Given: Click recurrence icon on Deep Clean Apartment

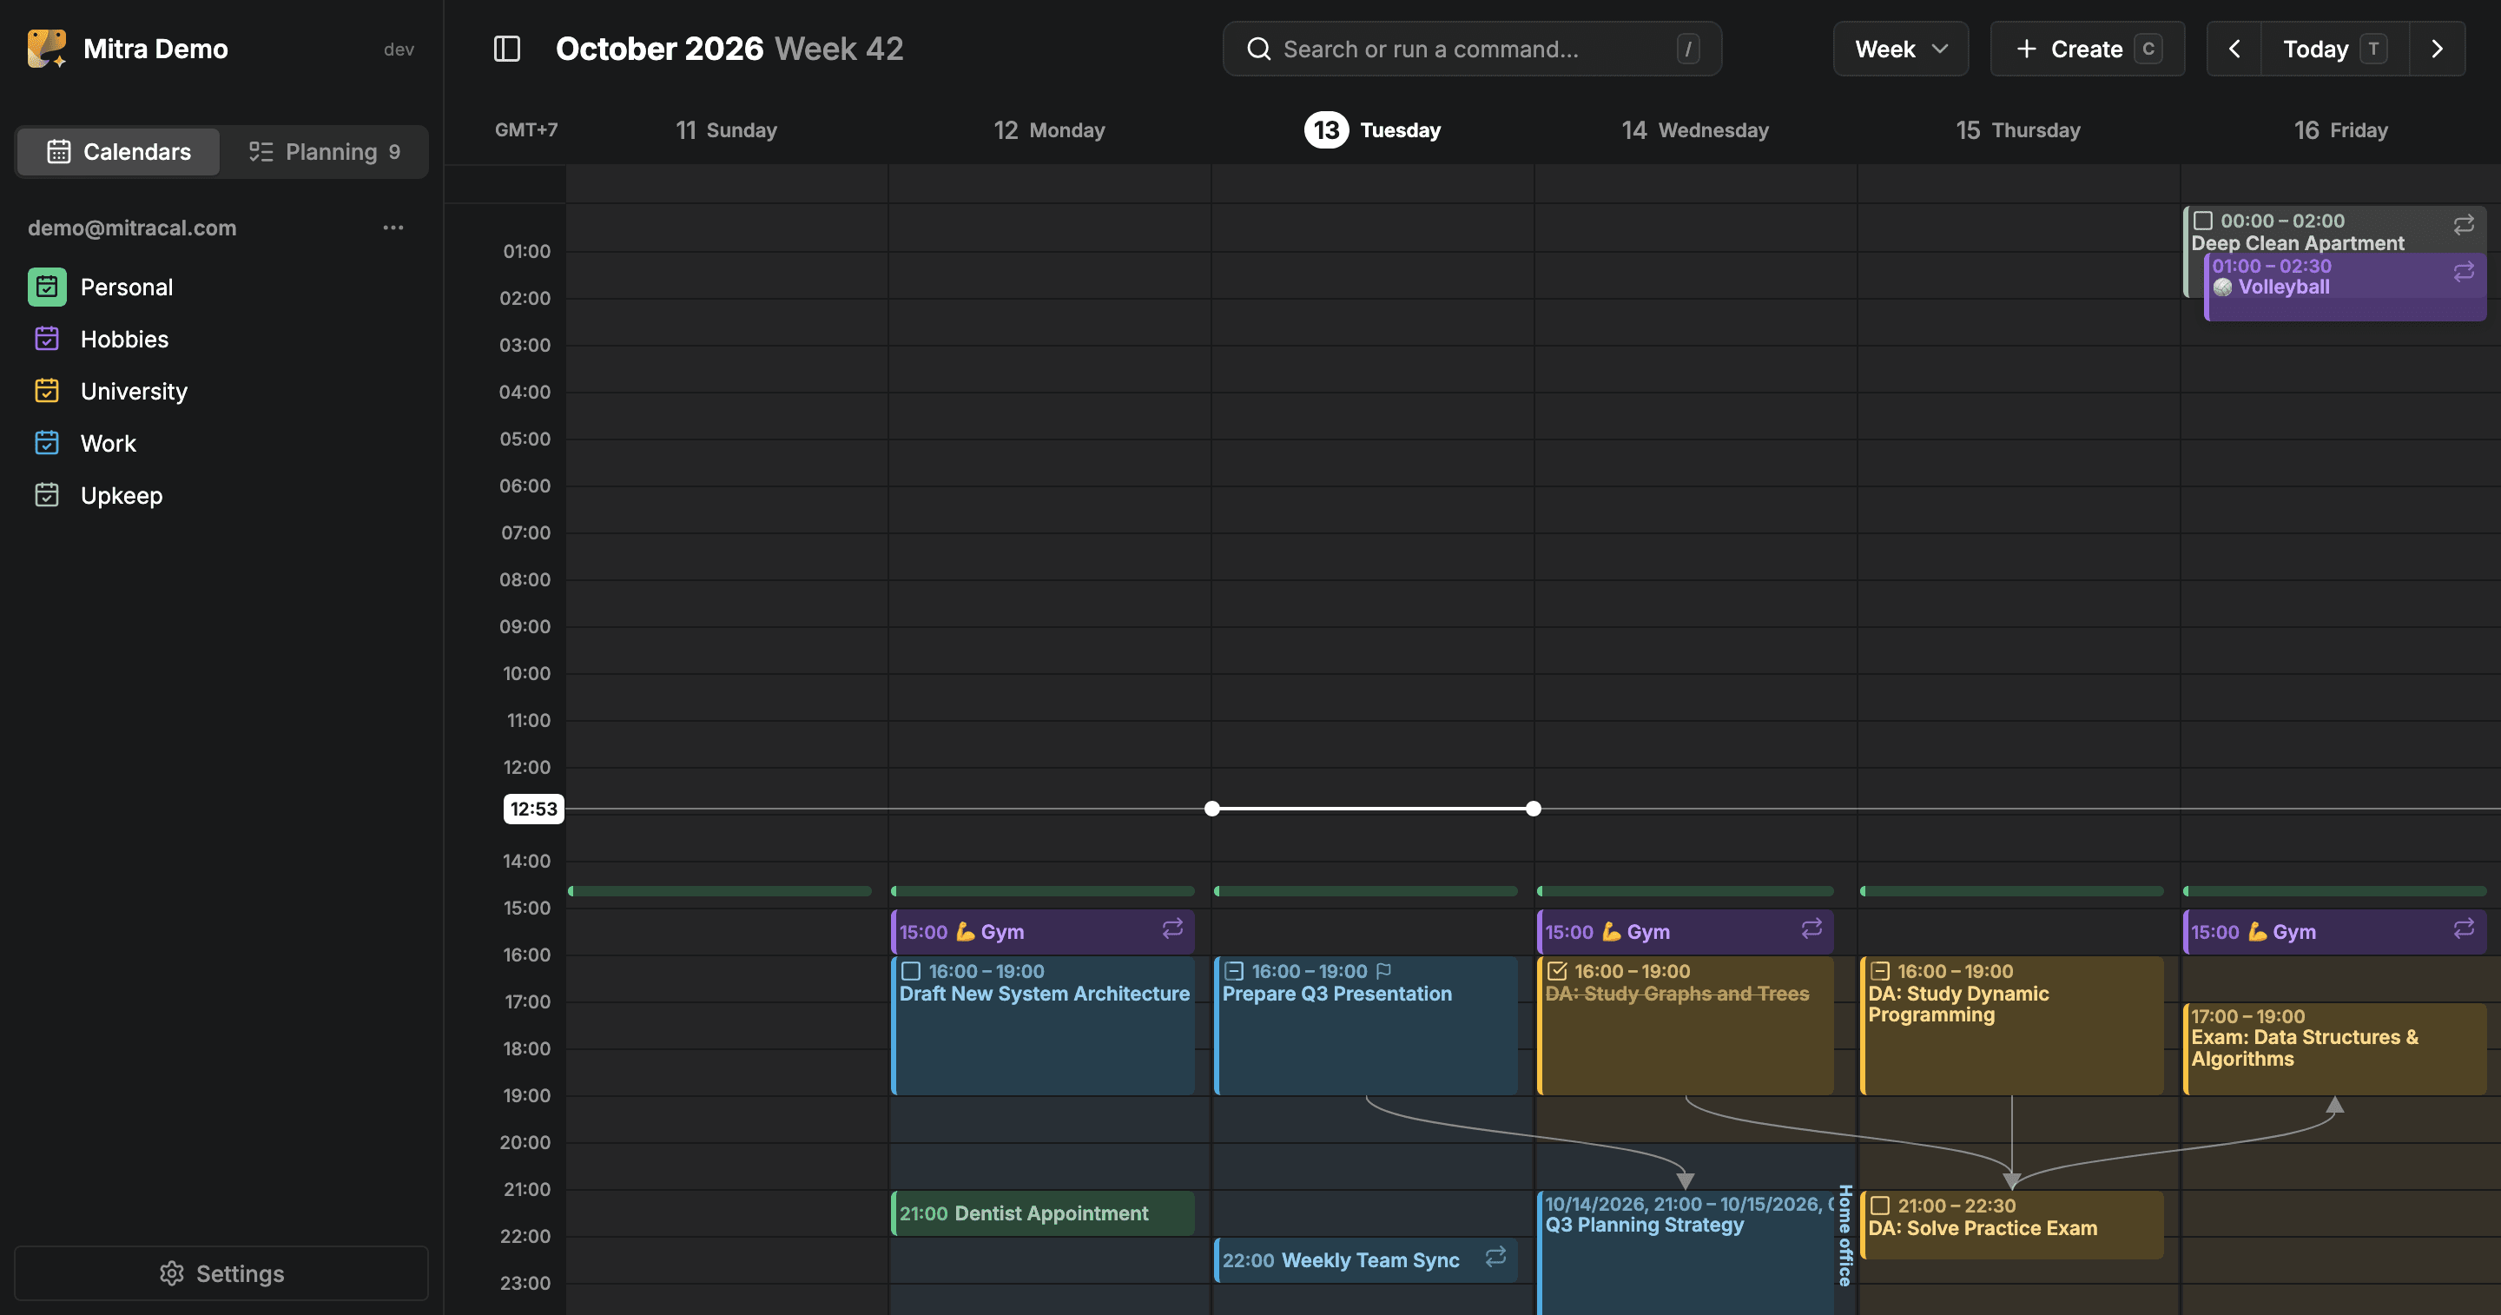Looking at the screenshot, I should [2465, 224].
